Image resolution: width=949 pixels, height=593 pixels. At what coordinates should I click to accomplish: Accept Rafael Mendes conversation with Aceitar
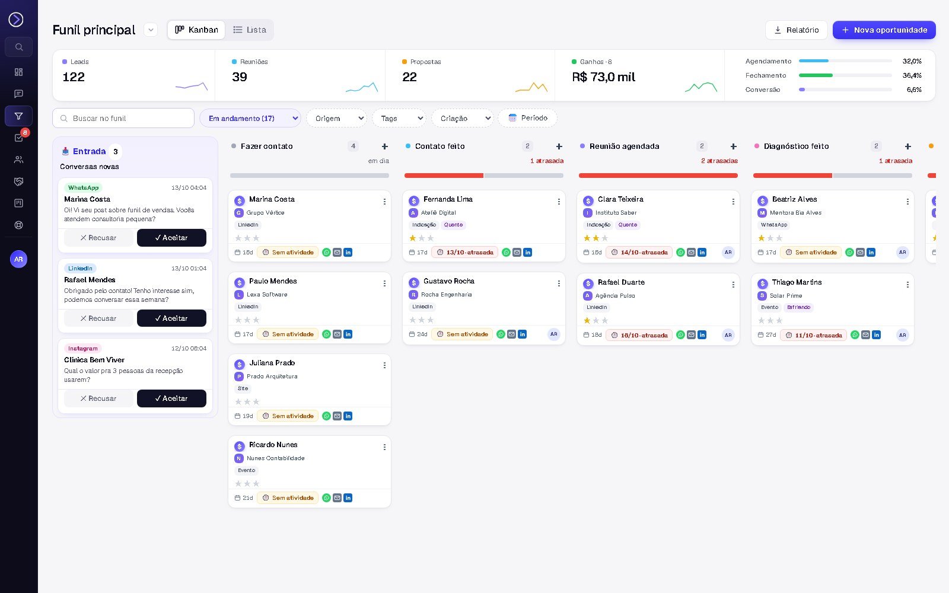(x=171, y=318)
